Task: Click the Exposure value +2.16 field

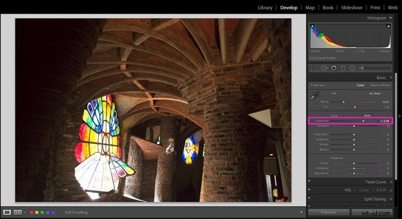Action: [385, 121]
